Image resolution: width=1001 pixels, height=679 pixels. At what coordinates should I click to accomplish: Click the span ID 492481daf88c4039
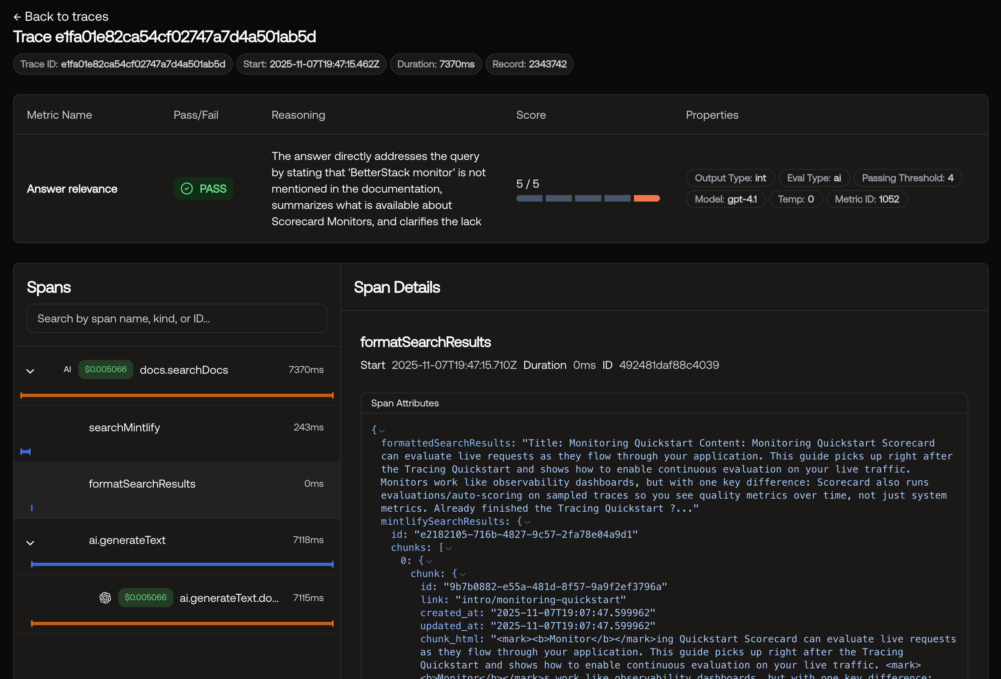pos(669,365)
